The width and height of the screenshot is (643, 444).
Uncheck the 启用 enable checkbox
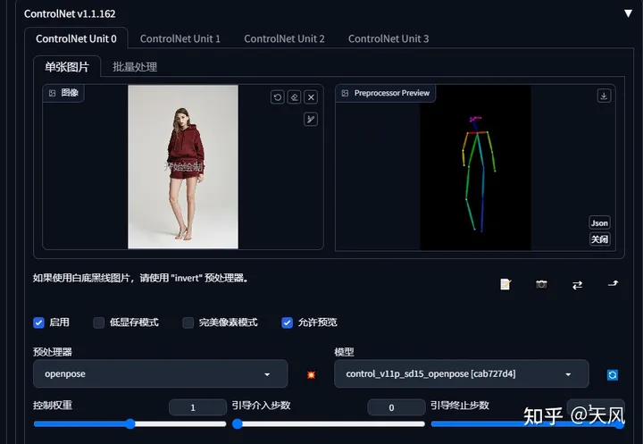[39, 323]
